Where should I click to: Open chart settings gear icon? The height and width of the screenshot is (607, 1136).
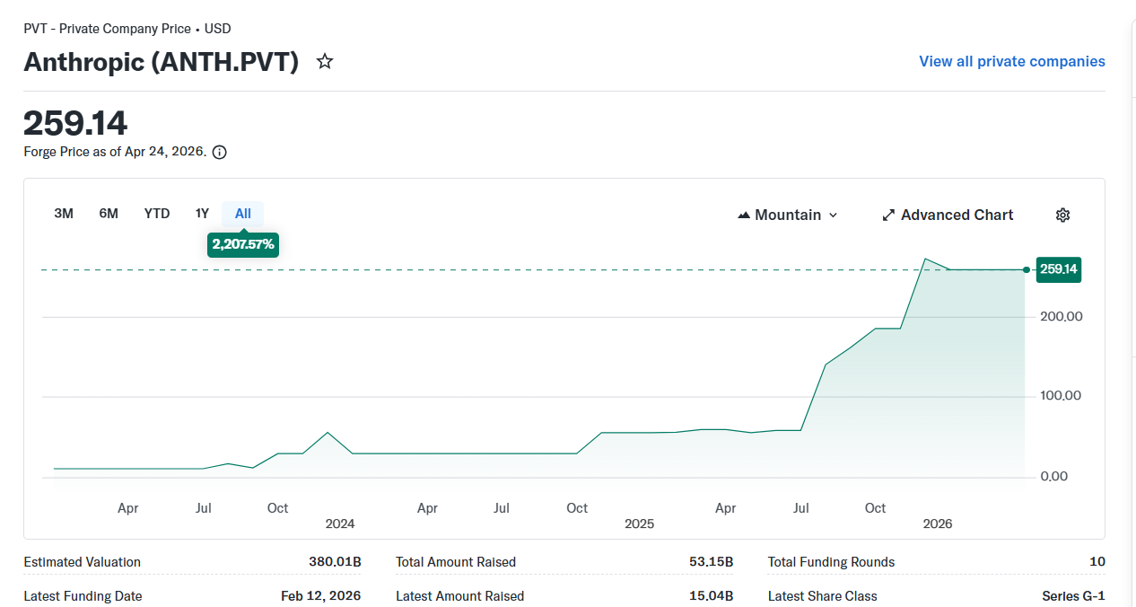click(x=1063, y=216)
